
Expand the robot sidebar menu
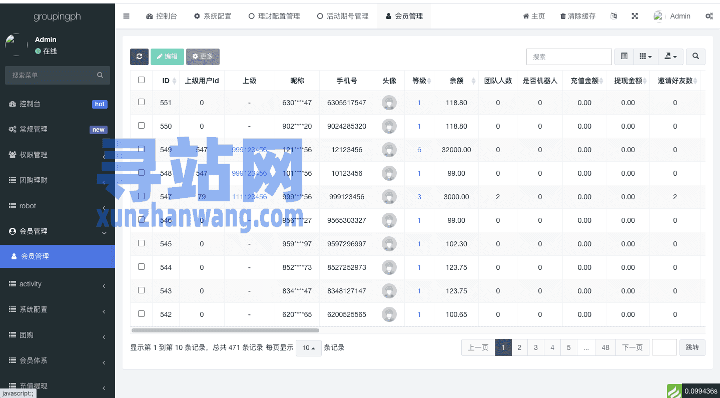pyautogui.click(x=58, y=206)
